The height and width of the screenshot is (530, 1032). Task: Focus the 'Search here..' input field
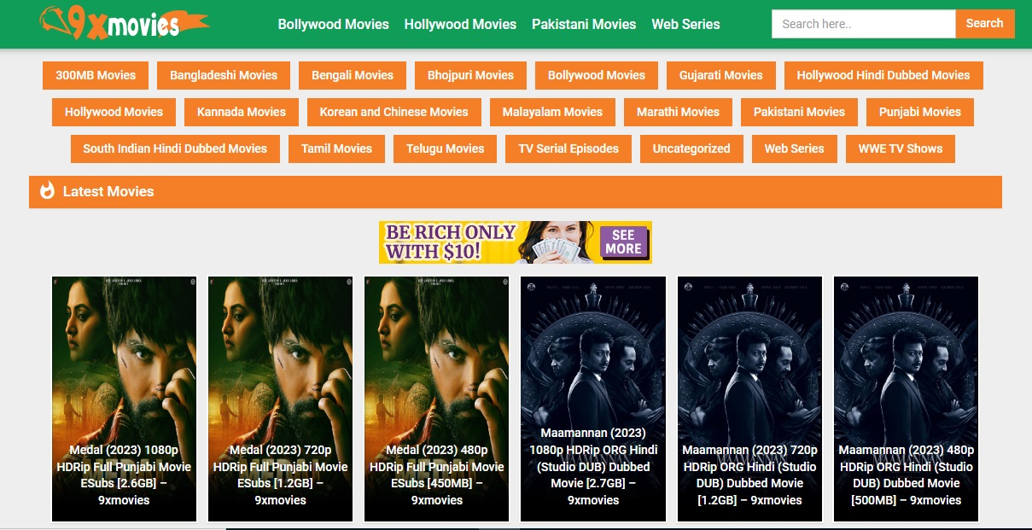(863, 24)
